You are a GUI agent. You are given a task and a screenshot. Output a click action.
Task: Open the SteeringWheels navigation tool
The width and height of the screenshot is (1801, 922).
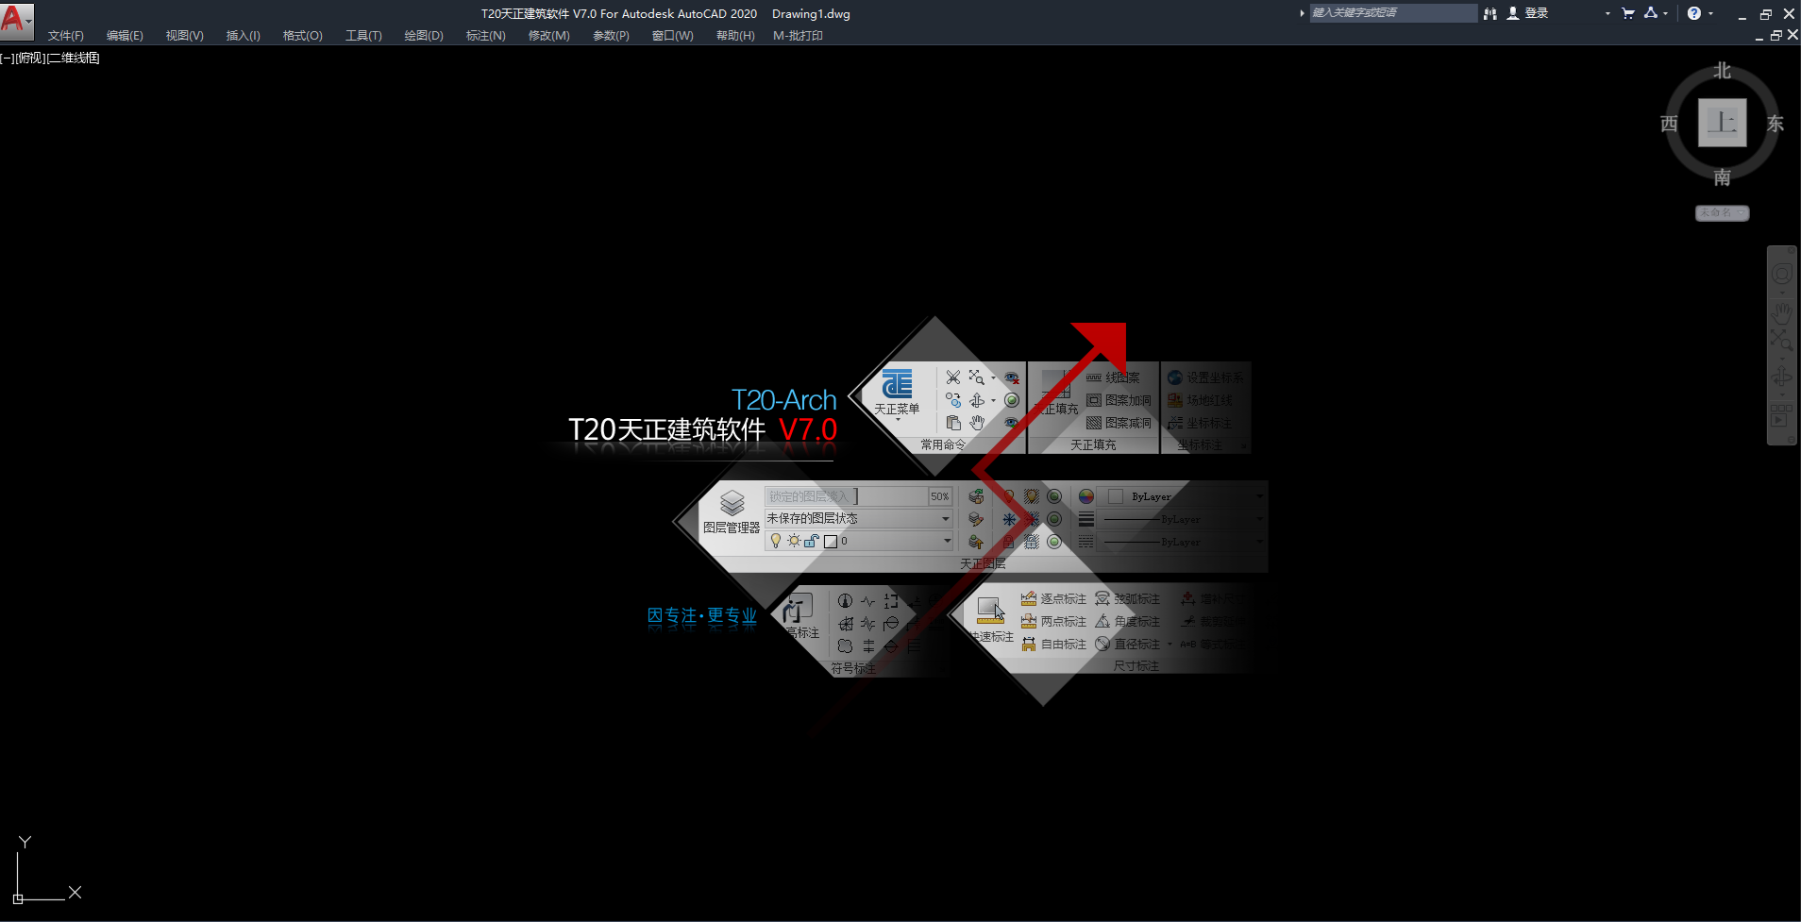(x=1781, y=274)
